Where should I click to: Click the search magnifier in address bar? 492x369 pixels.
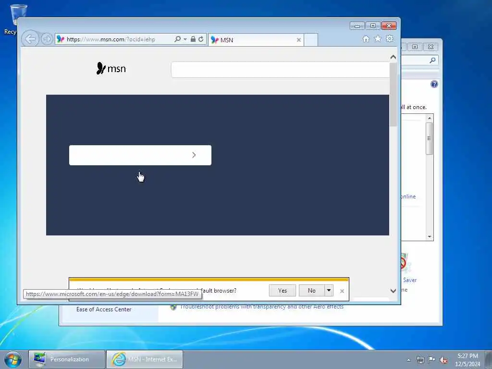coord(177,39)
